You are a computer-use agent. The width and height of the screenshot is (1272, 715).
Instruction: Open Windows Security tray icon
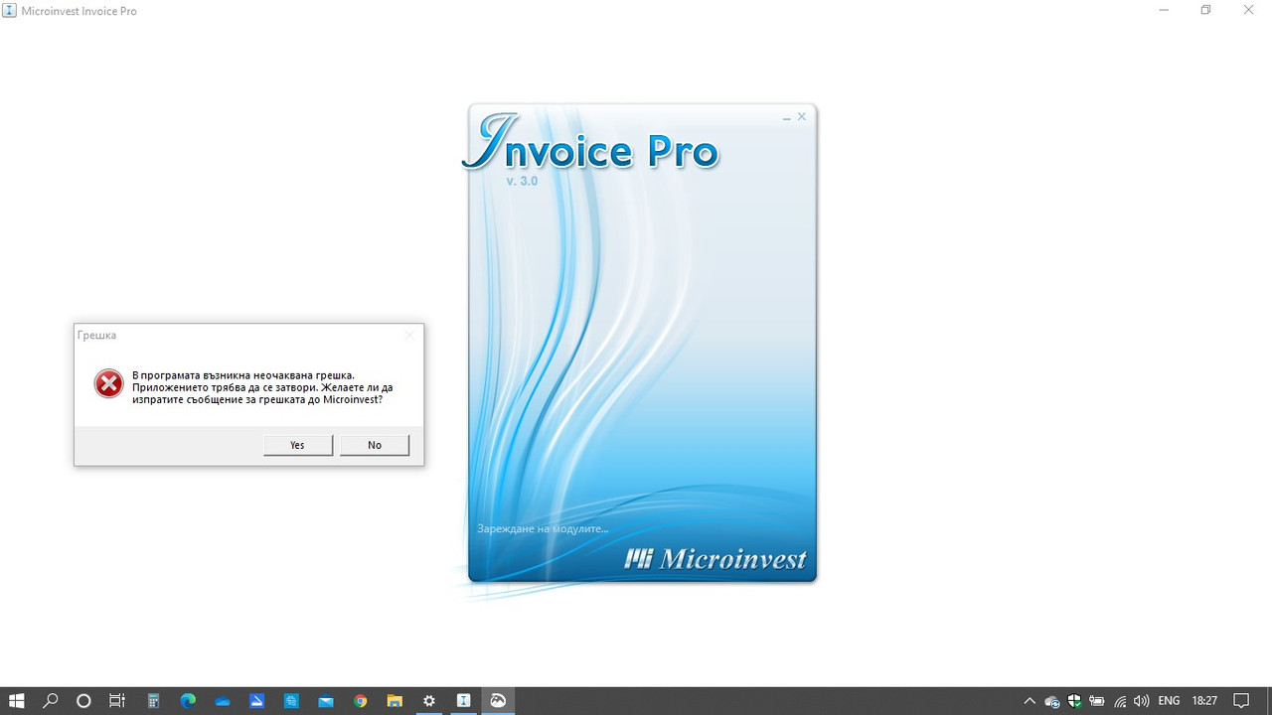point(1075,701)
